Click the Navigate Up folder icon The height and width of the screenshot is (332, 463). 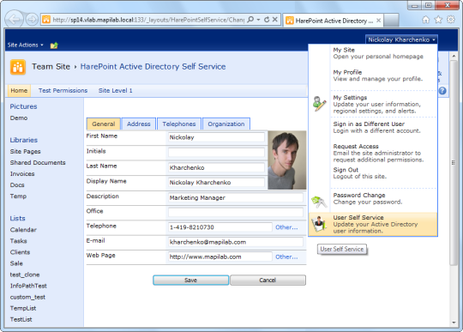[54, 45]
